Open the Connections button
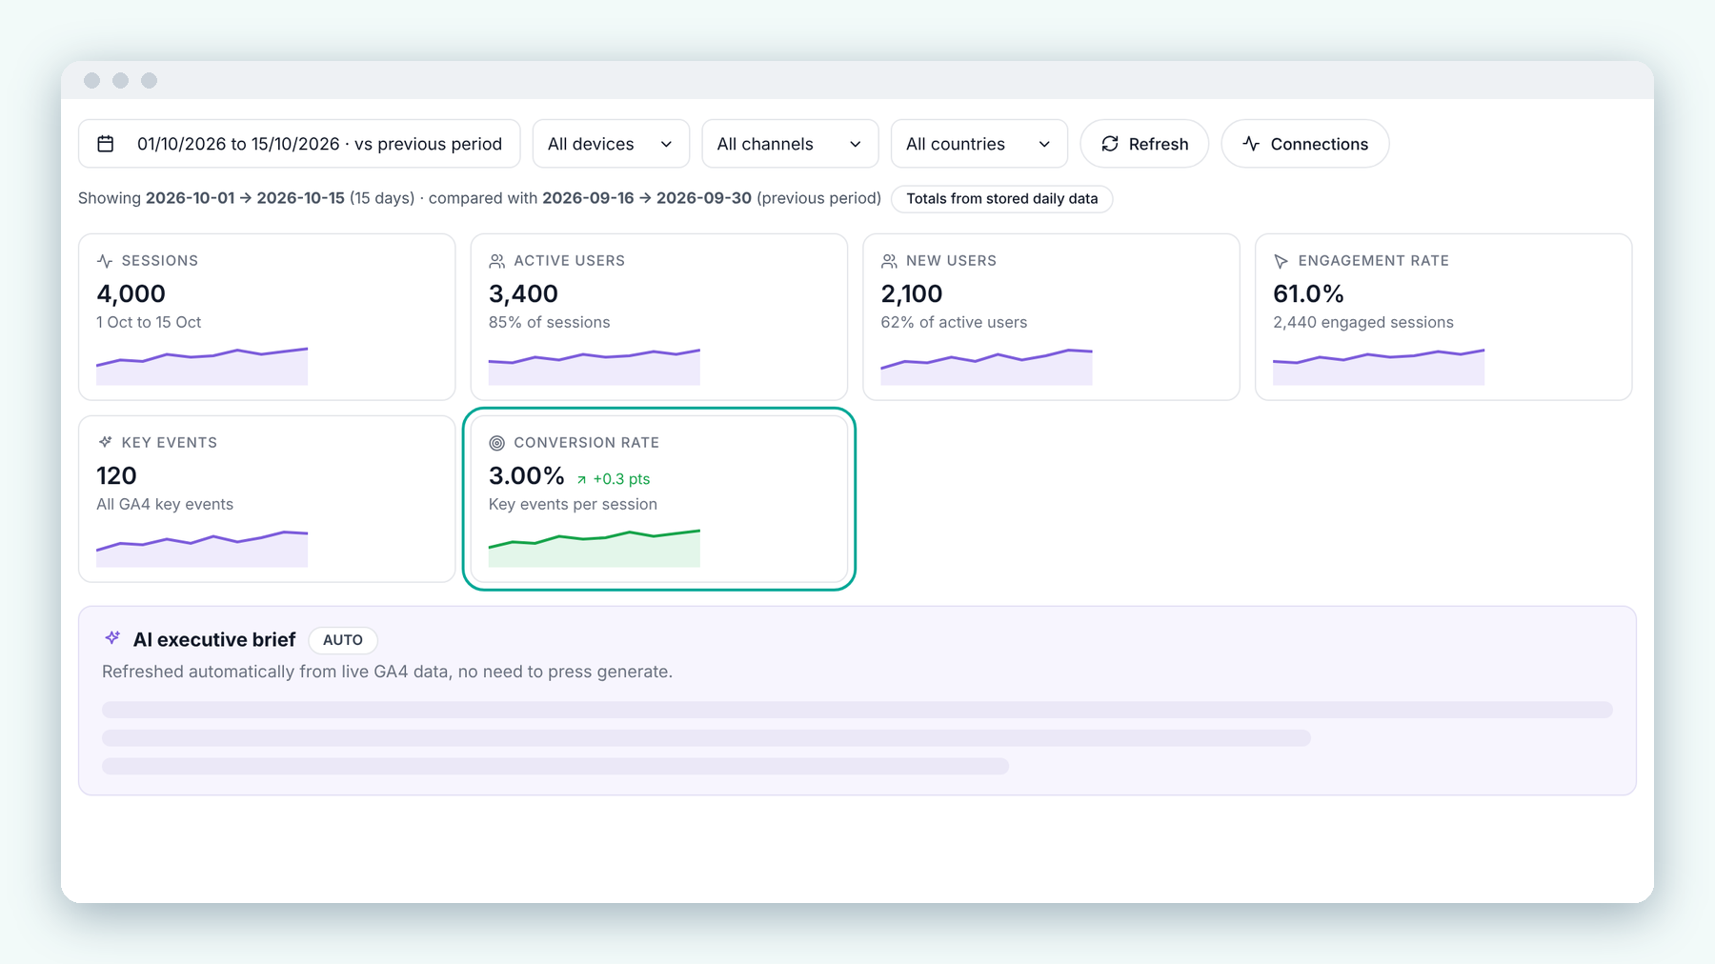The width and height of the screenshot is (1715, 964). click(x=1305, y=144)
